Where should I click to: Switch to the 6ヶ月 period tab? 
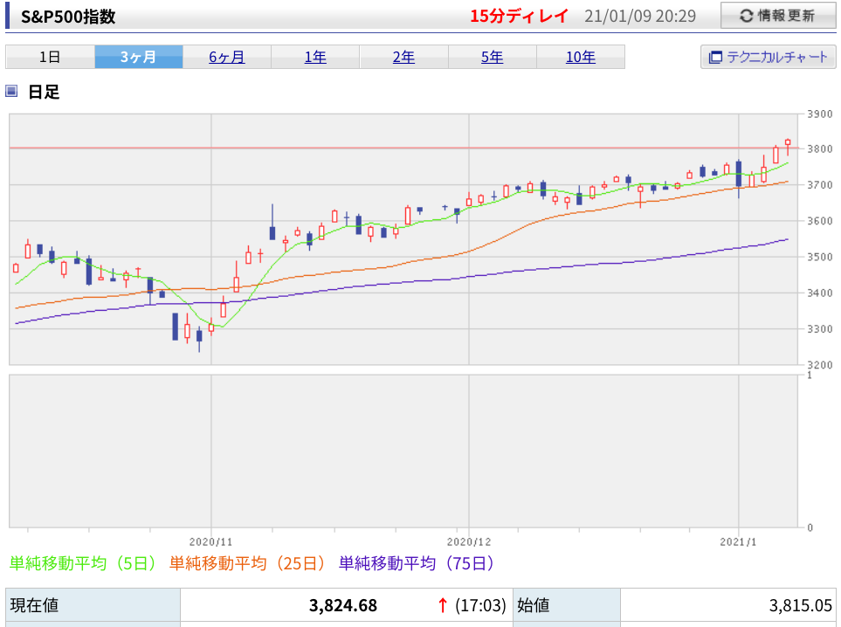pos(227,57)
